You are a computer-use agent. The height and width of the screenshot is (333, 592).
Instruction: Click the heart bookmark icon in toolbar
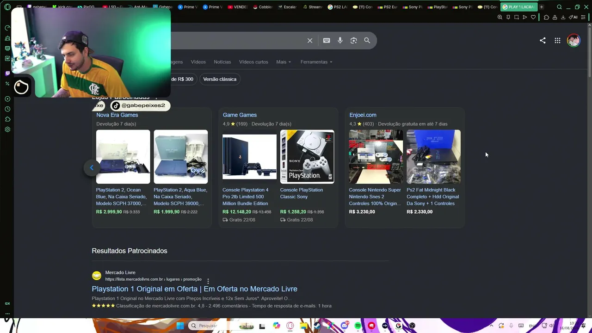(x=533, y=17)
